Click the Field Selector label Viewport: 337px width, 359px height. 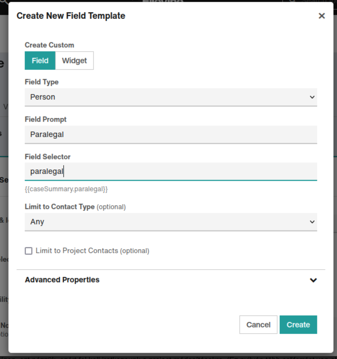pos(48,157)
